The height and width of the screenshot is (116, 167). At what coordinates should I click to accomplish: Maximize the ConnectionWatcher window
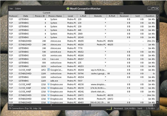153,9
